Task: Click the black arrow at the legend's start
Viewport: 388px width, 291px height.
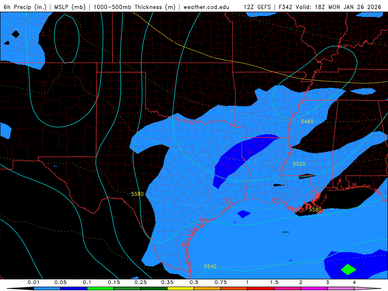Action: click(x=20, y=289)
